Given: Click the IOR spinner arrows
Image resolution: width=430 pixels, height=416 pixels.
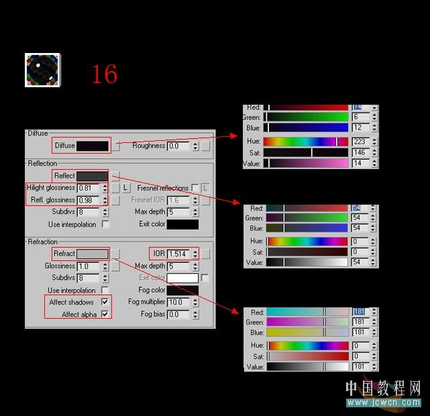Looking at the screenshot, I should coord(195,254).
